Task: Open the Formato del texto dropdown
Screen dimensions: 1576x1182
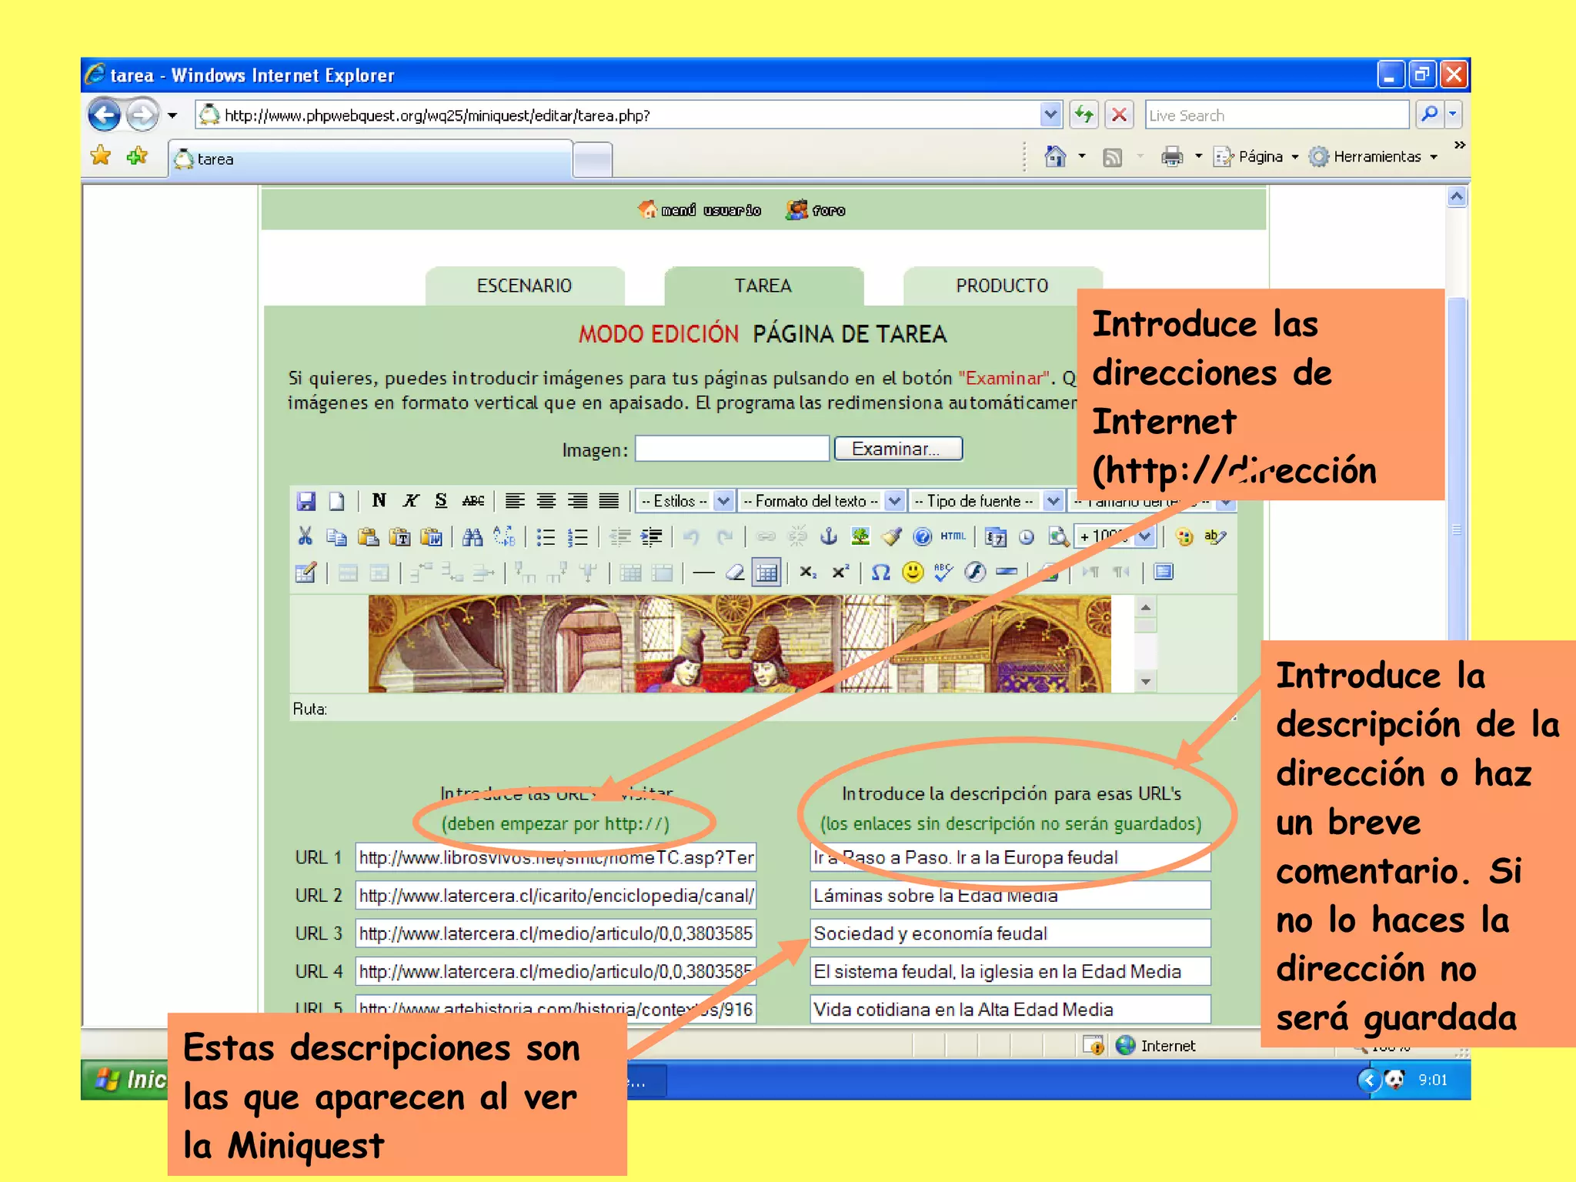Action: 821,501
